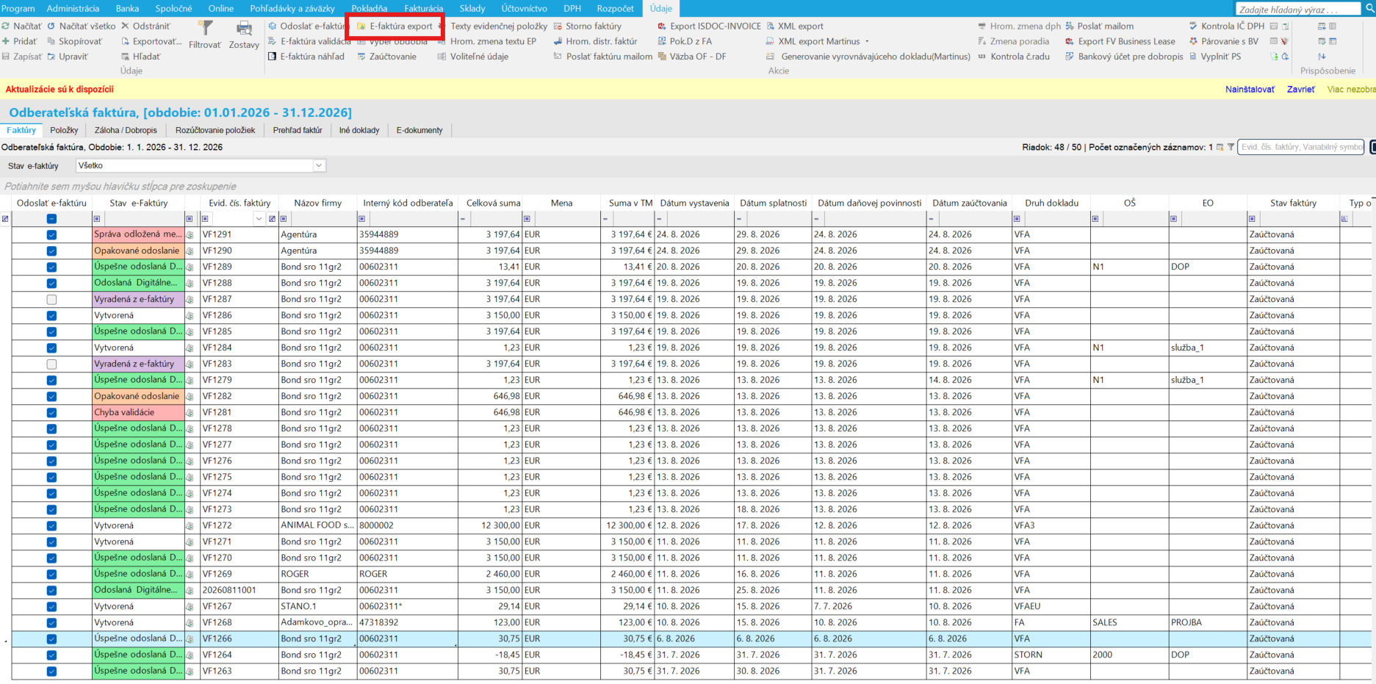Click E-faktúra validácia in the toolbar
Image resolution: width=1376 pixels, height=684 pixels.
(x=309, y=41)
